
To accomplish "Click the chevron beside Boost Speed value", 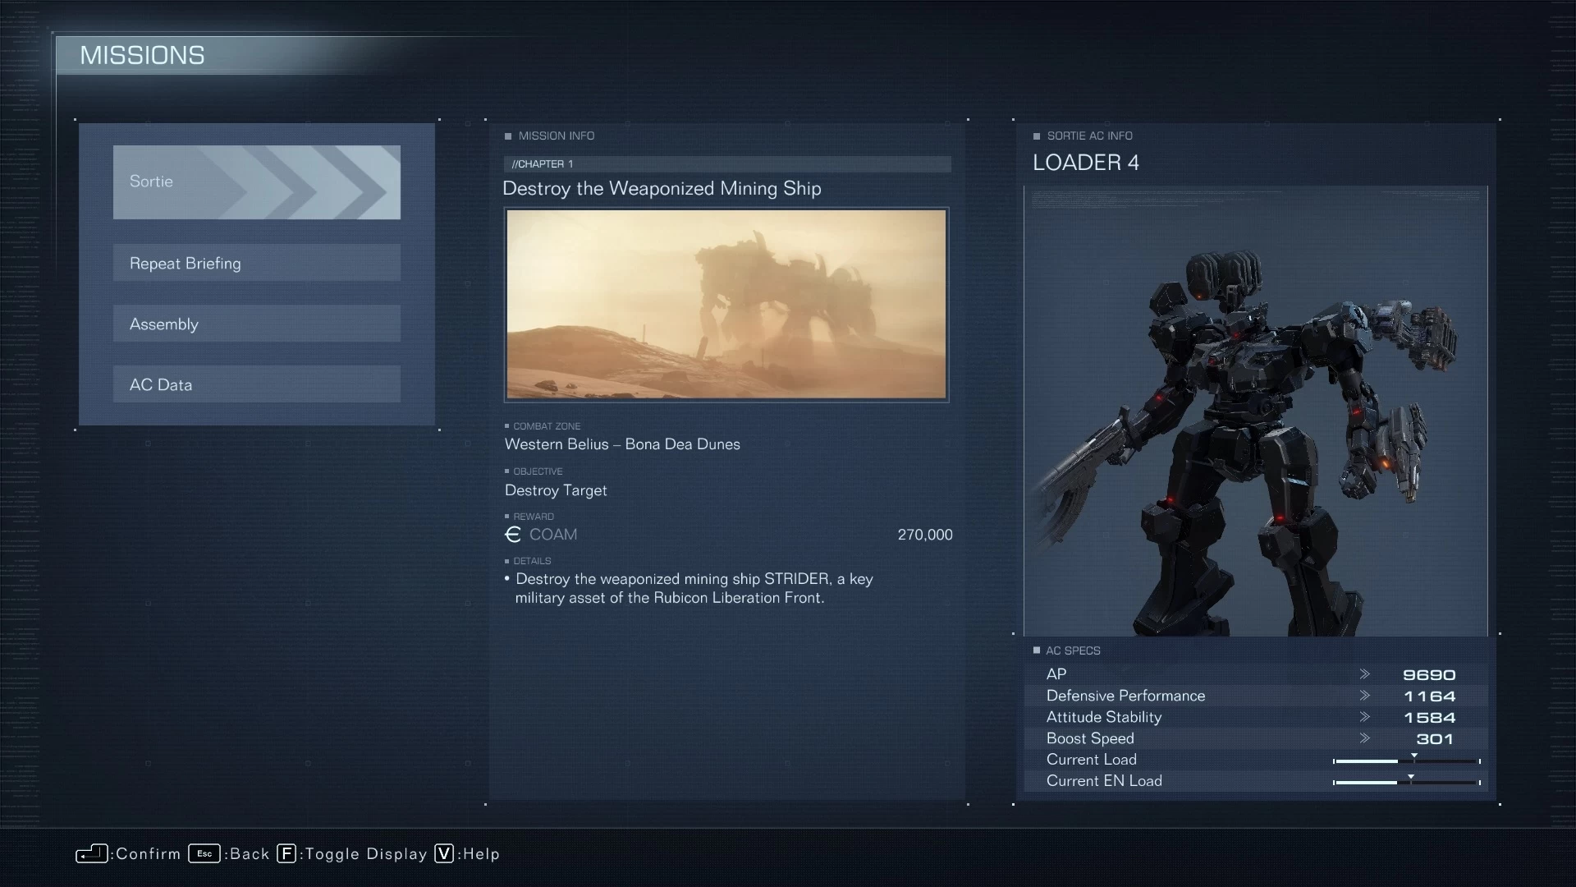I will click(1364, 738).
